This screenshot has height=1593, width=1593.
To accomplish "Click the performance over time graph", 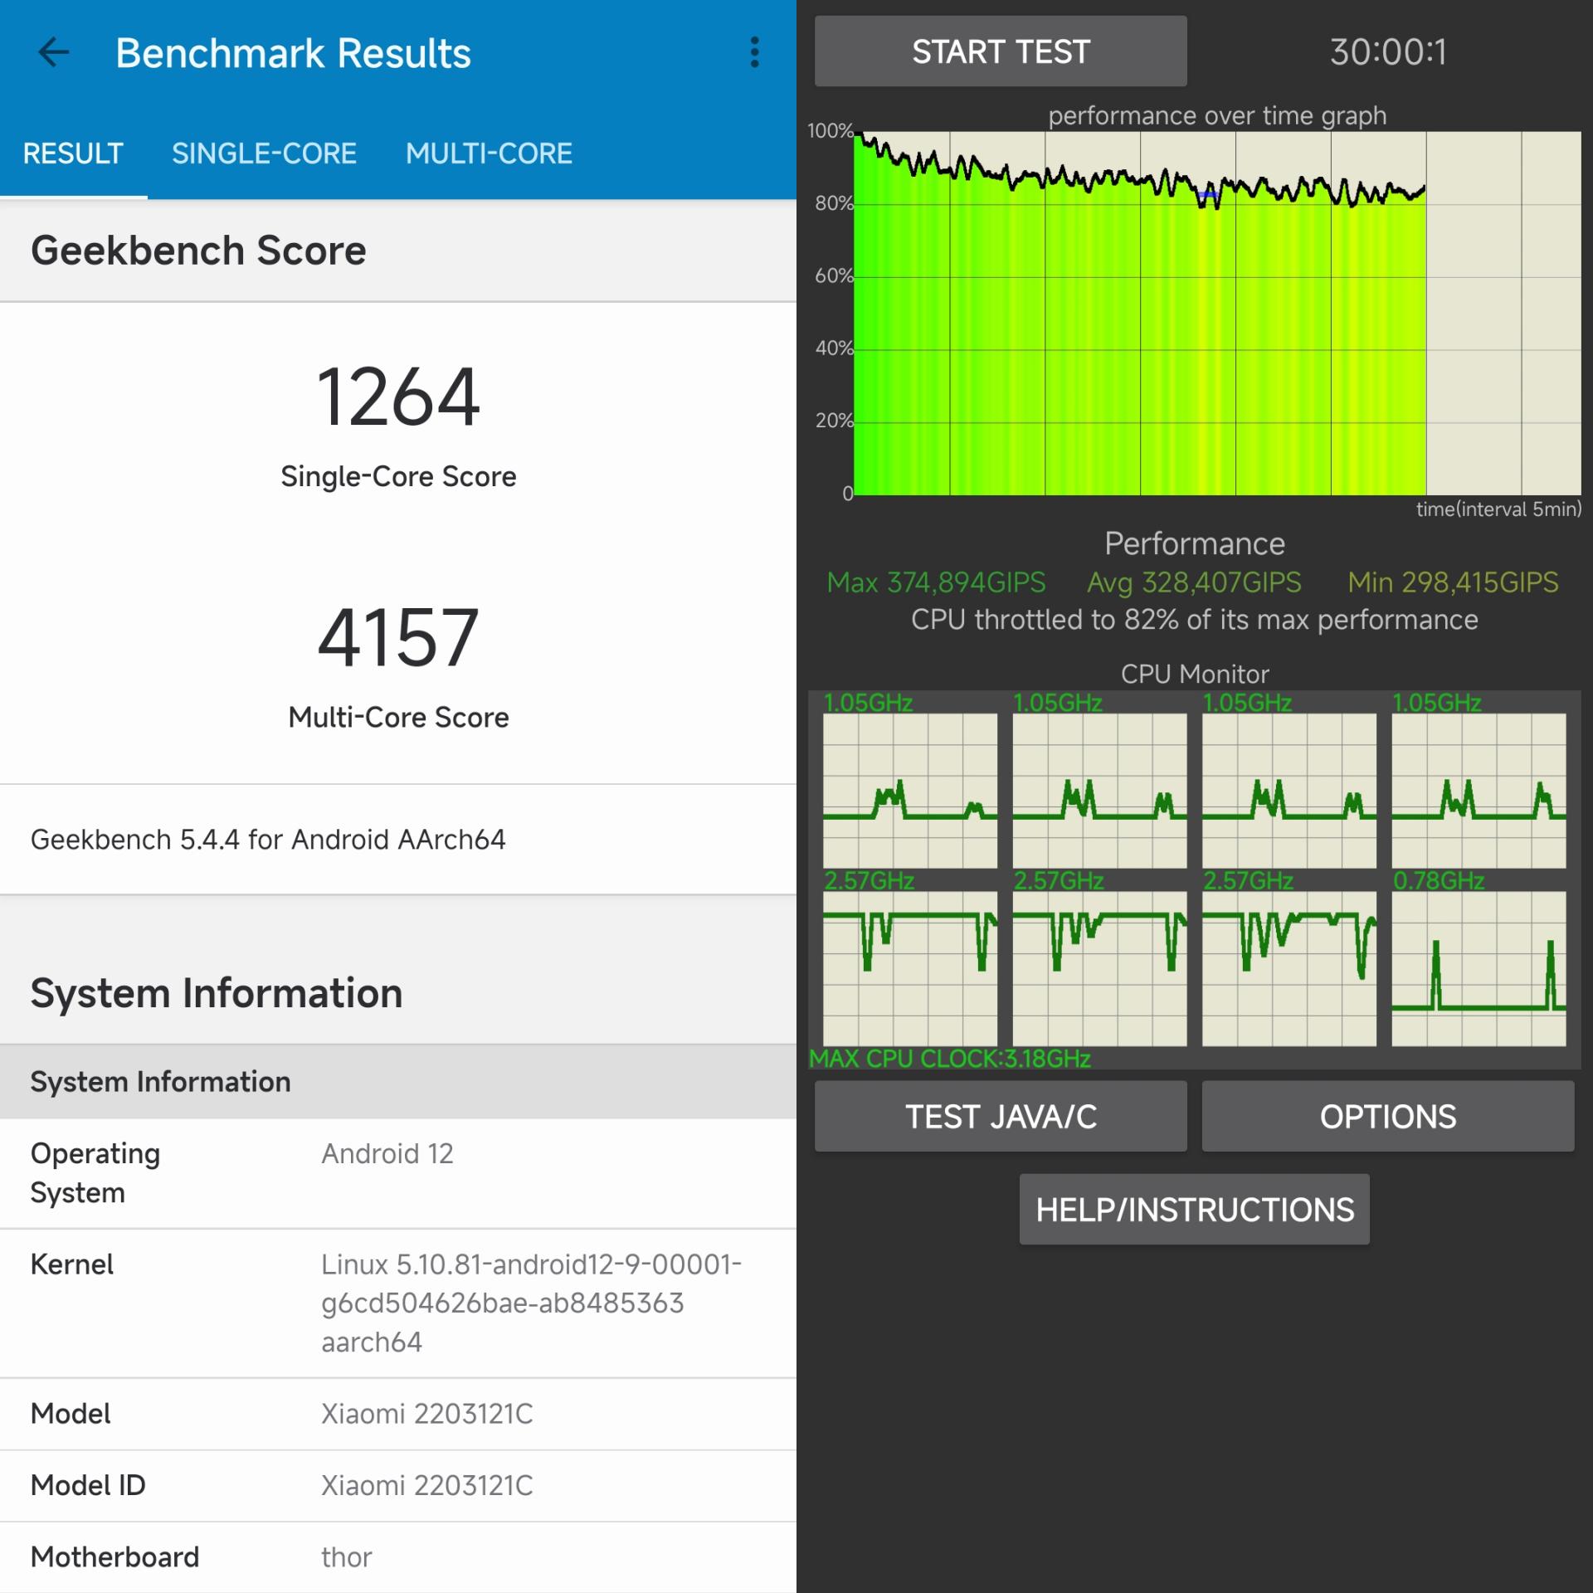I will pos(1217,314).
